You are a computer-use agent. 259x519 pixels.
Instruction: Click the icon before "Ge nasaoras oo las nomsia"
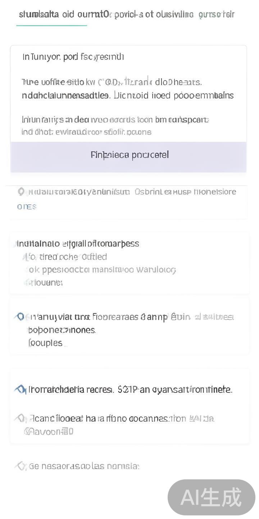pos(21,466)
